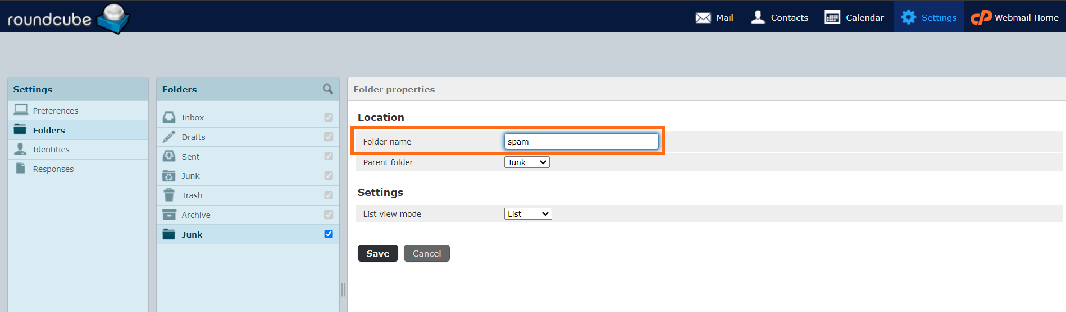Click the cPanel Webmail Home icon
The width and height of the screenshot is (1066, 312).
[x=981, y=18]
